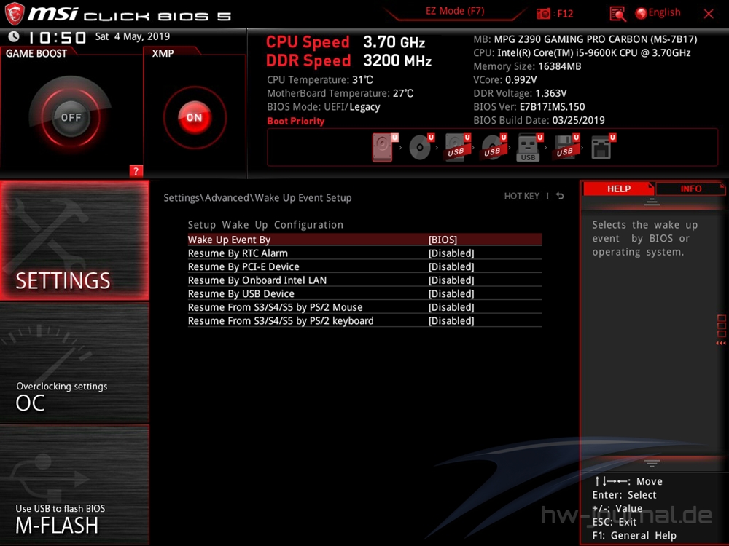This screenshot has width=729, height=546.
Task: Open the M-FLASH section
Action: pyautogui.click(x=74, y=485)
